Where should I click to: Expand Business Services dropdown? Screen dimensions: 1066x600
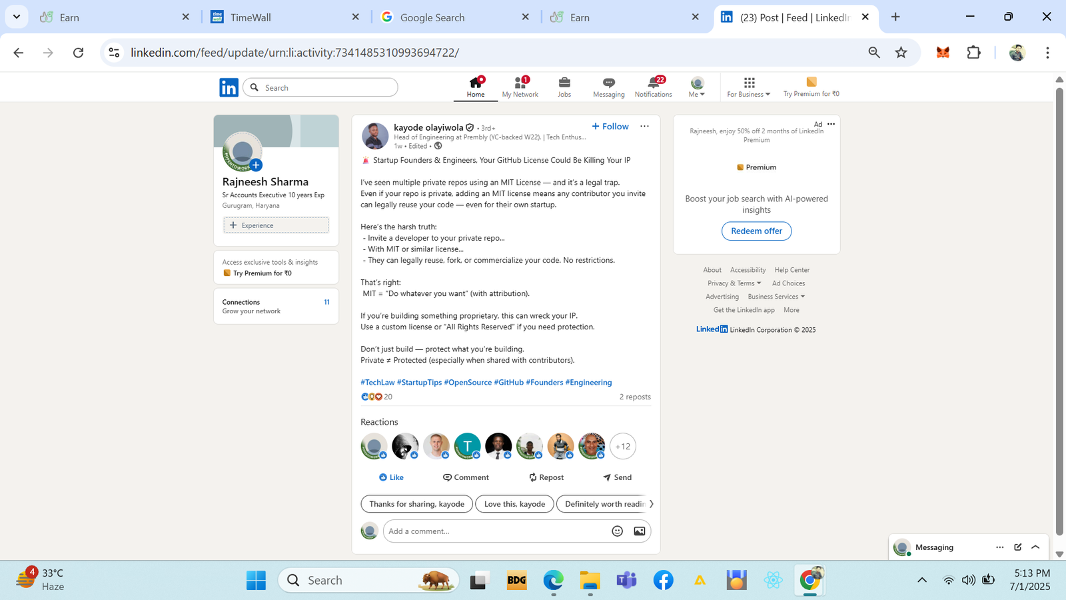point(776,297)
